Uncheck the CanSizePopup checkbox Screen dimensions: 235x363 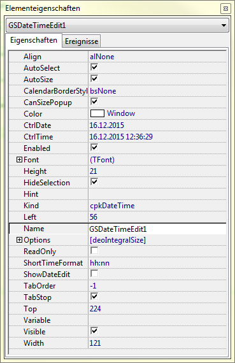[x=94, y=102]
